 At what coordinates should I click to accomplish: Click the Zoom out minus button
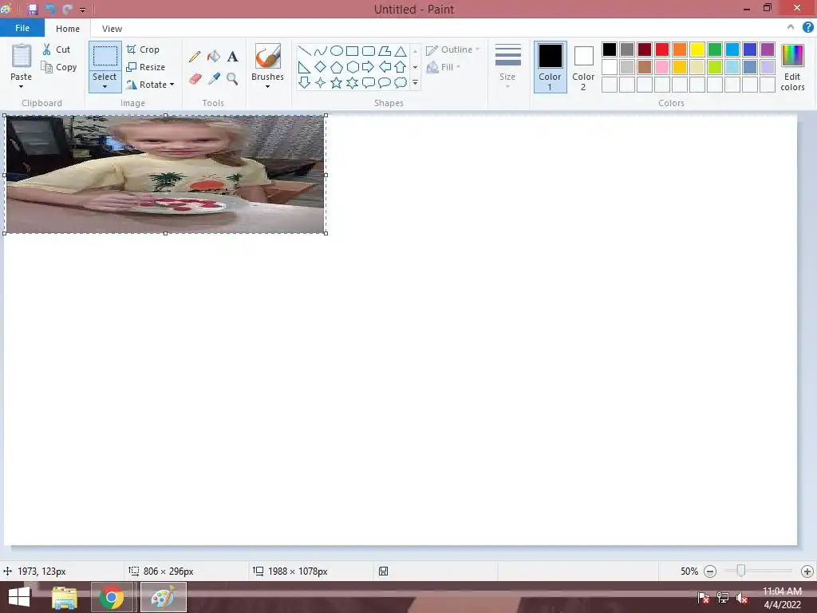coord(709,571)
